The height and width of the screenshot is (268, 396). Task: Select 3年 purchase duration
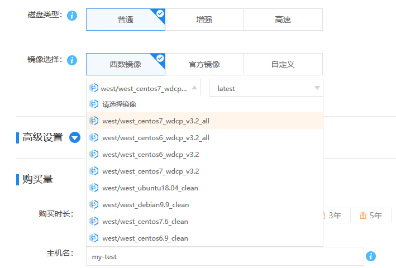coord(334,216)
